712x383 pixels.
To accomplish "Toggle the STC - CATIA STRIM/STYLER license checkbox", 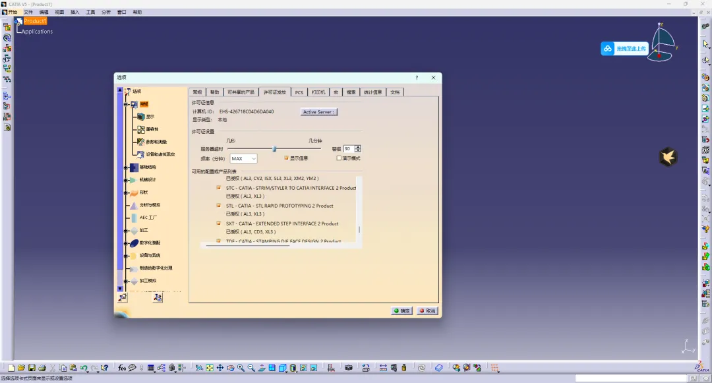I will click(218, 187).
